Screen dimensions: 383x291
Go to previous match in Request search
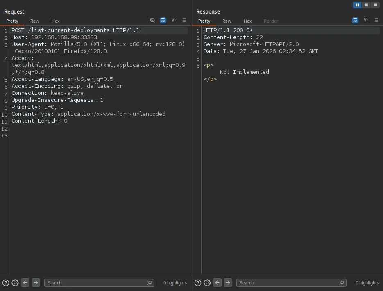click(25, 282)
